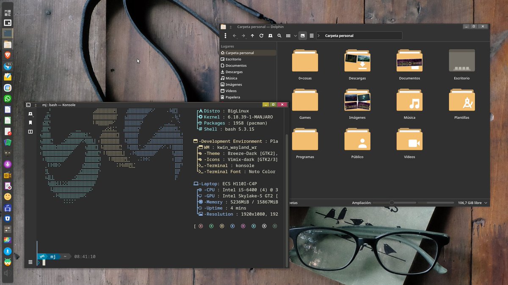The width and height of the screenshot is (508, 285).
Task: Open the Konsole hamburger menu at bottom-left
Action: 30,262
